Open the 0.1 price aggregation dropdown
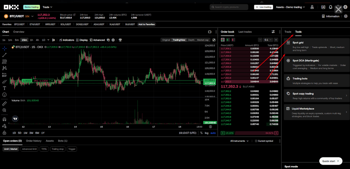This screenshot has height=169, width=350. click(268, 40)
